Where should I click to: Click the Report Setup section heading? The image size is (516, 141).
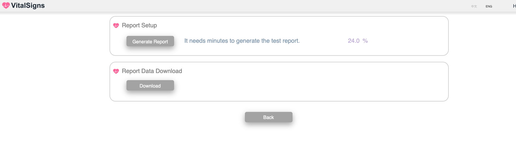[x=139, y=26]
